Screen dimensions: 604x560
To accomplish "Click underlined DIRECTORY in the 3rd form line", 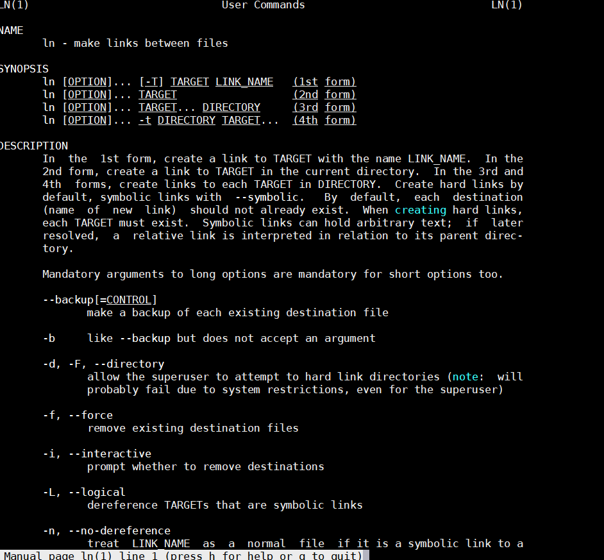I will (x=231, y=108).
